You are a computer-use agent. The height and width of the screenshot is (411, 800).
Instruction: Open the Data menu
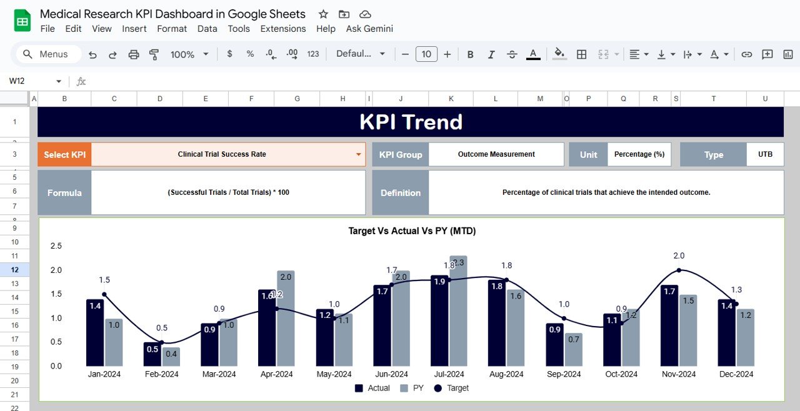207,29
